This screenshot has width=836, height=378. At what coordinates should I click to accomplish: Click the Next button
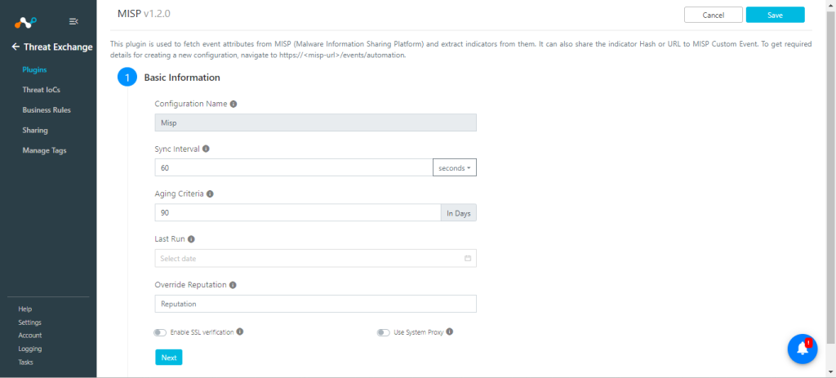169,358
